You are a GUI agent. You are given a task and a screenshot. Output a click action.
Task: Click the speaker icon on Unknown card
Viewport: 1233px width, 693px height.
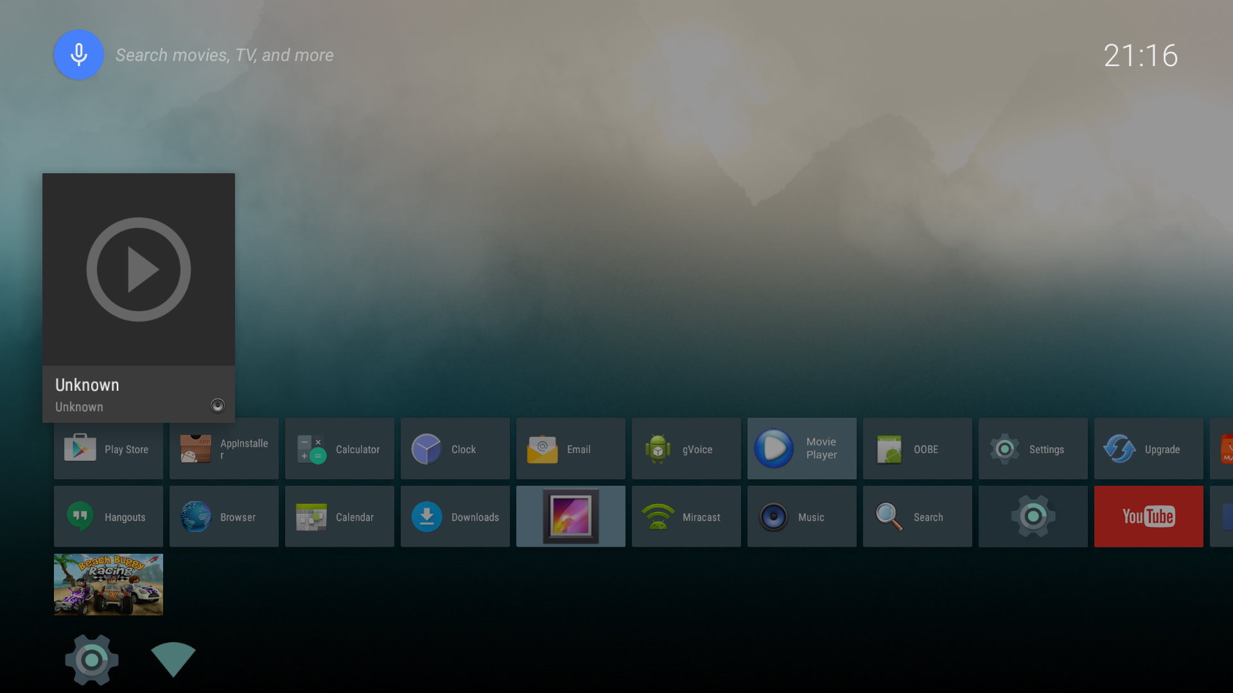pyautogui.click(x=218, y=406)
